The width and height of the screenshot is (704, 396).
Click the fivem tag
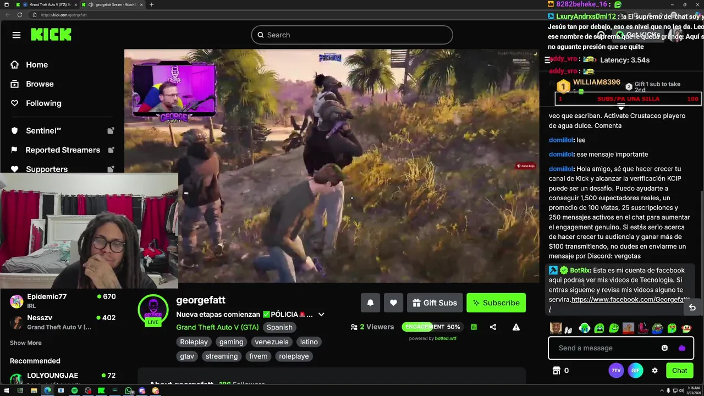pos(258,356)
